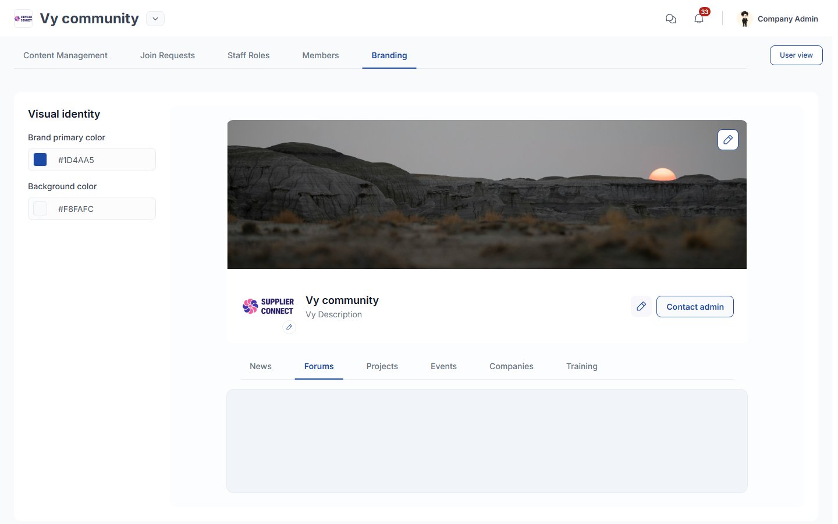Click the Vy Description text

(x=334, y=314)
